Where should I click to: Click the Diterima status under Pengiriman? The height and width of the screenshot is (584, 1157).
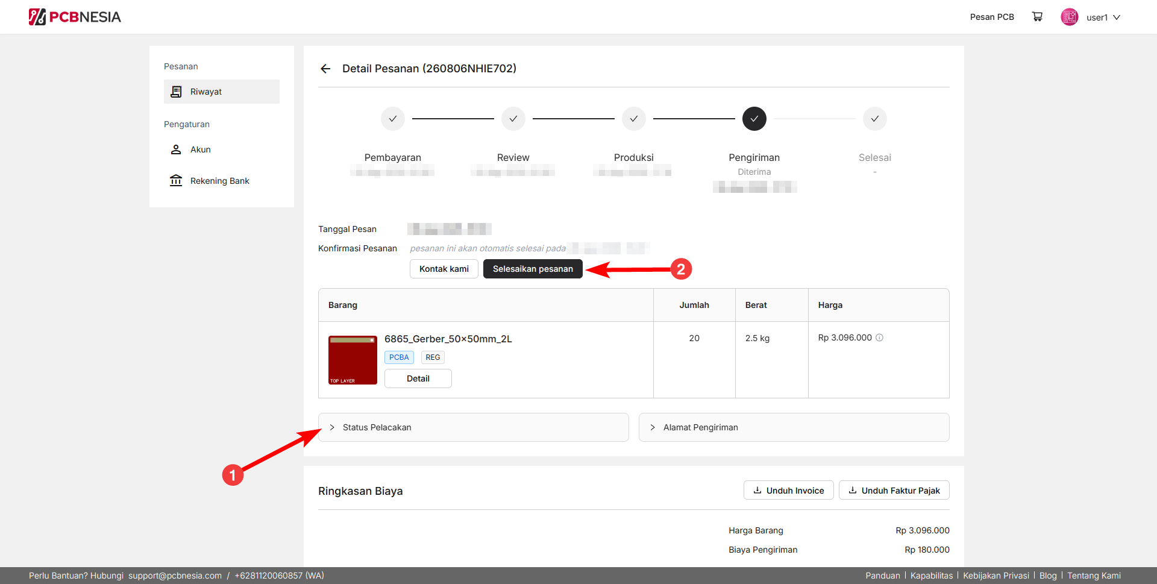point(754,172)
